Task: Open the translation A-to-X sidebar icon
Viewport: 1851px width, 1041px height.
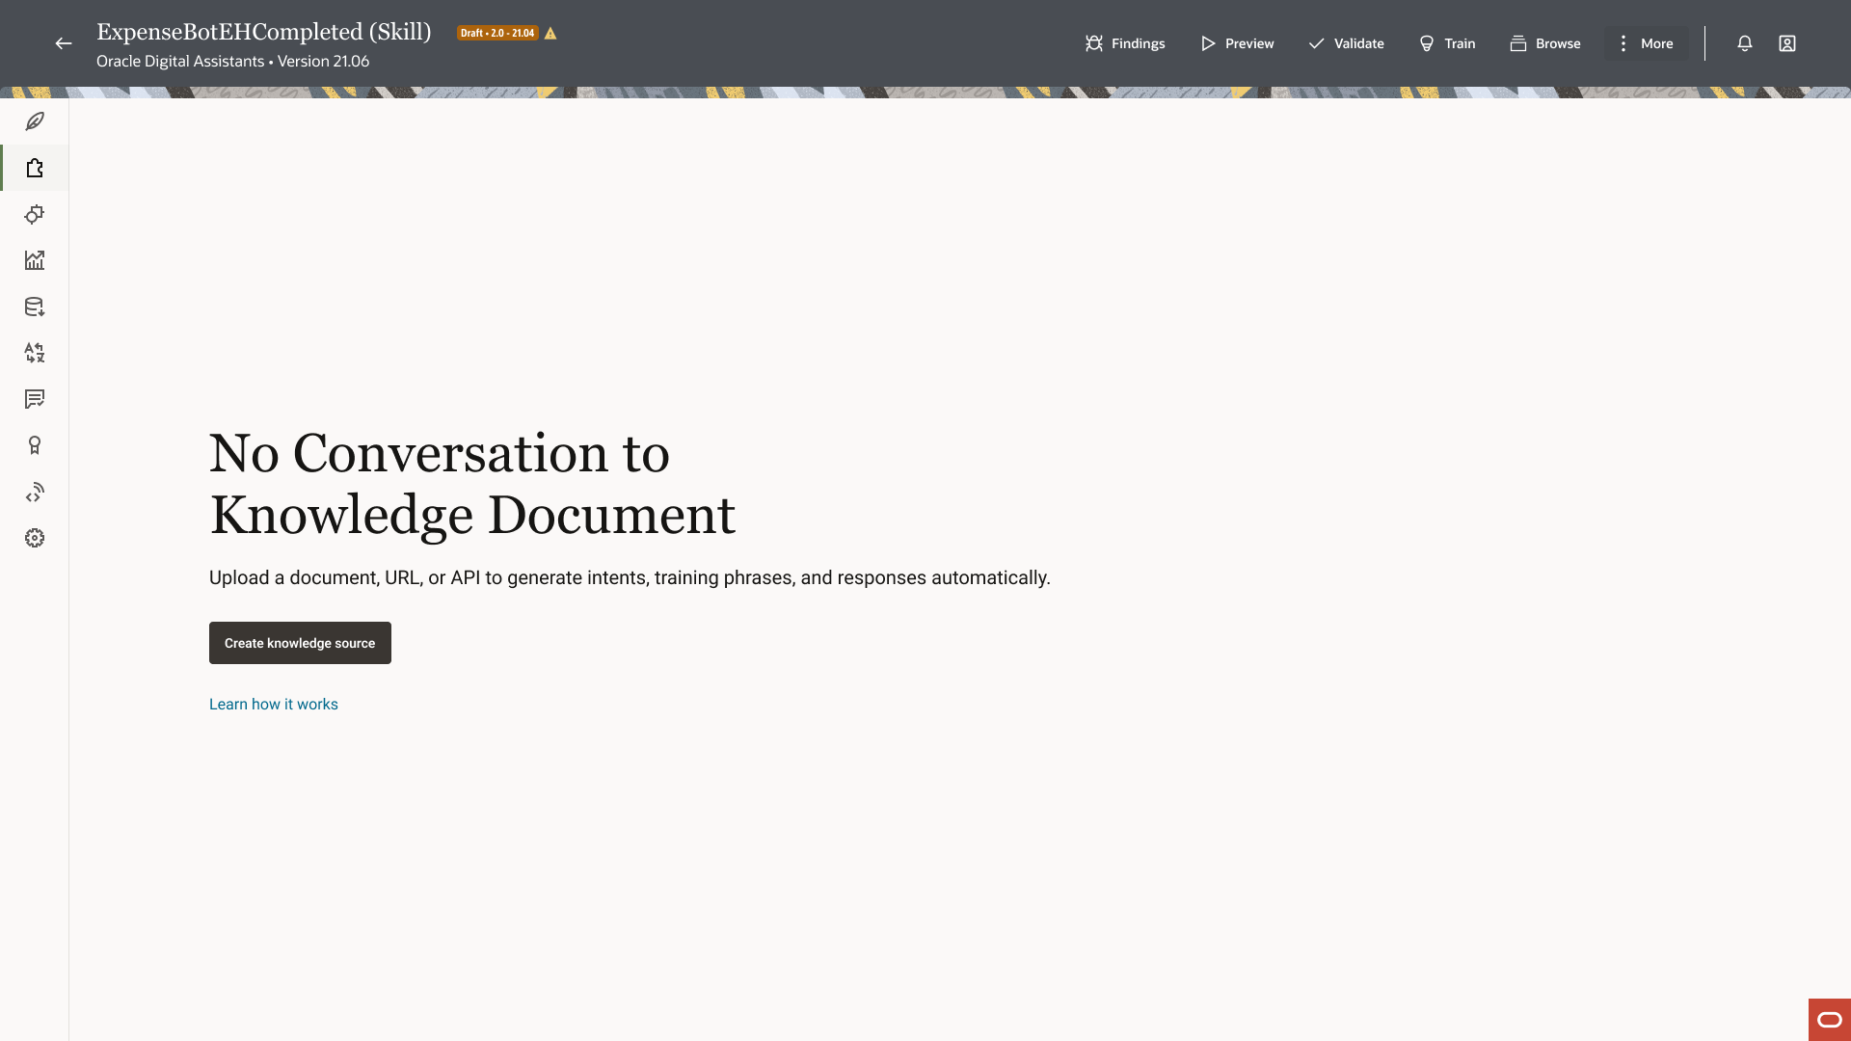Action: point(35,353)
